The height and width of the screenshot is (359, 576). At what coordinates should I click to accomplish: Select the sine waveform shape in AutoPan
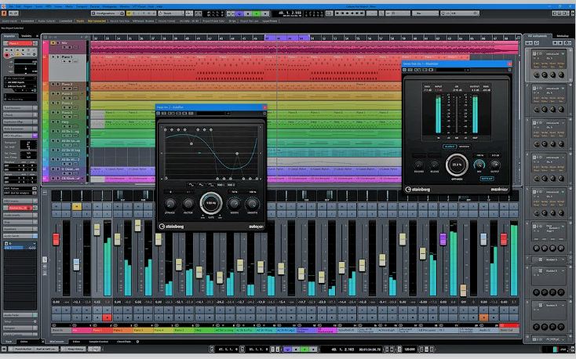point(191,185)
